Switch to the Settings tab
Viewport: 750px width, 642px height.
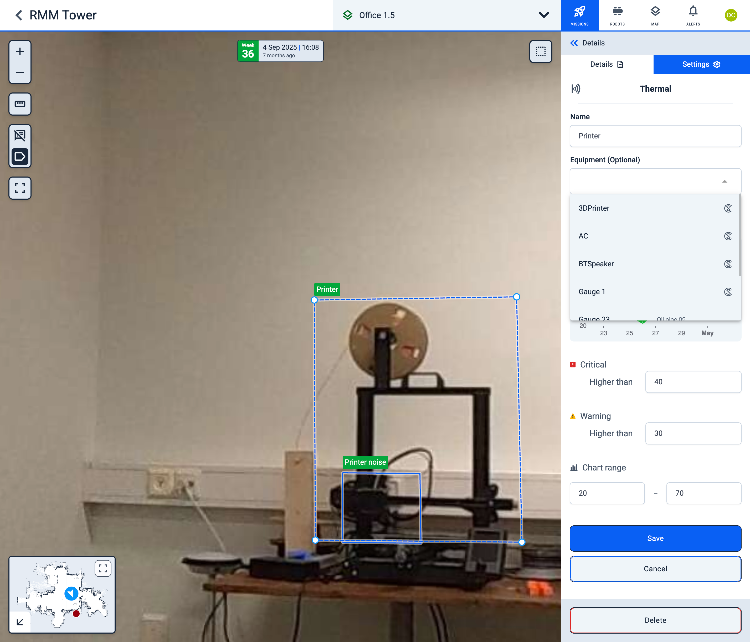click(x=701, y=64)
